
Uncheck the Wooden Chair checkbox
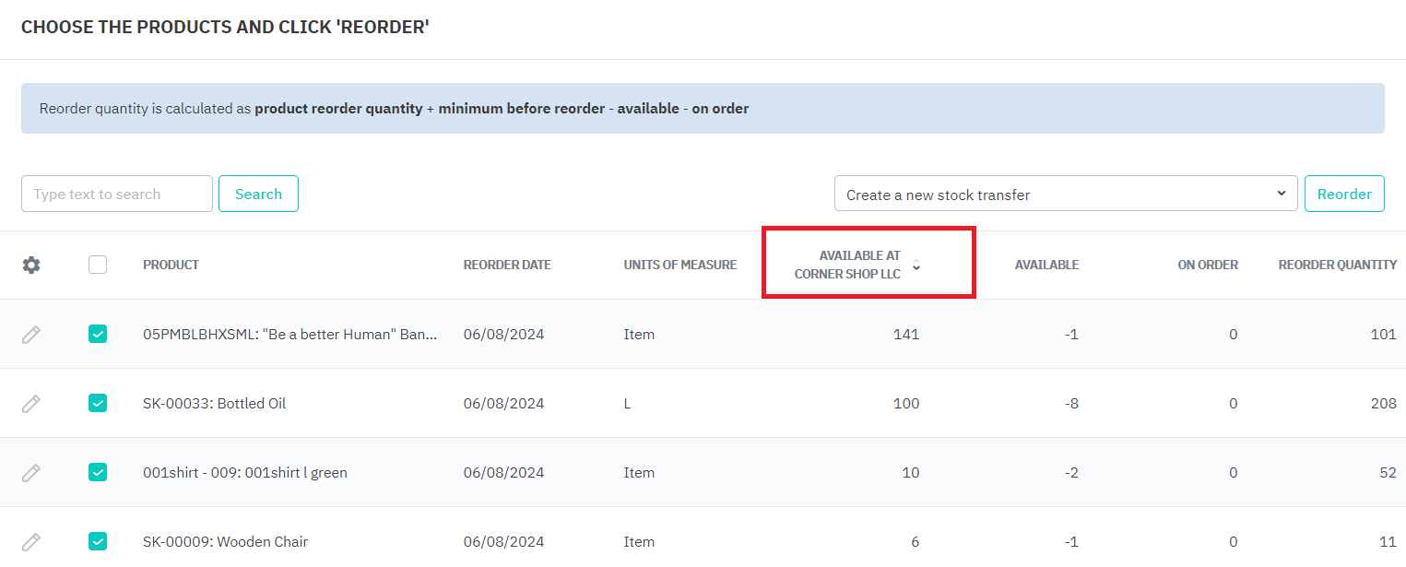98,542
